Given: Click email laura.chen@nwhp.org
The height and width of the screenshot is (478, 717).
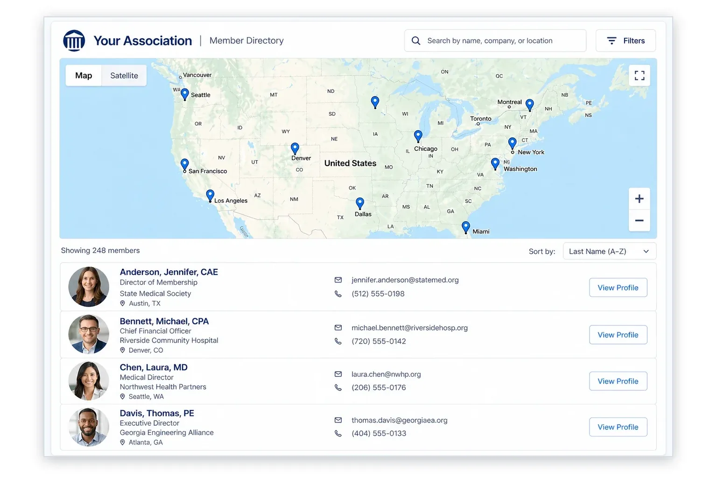Looking at the screenshot, I should (x=387, y=374).
